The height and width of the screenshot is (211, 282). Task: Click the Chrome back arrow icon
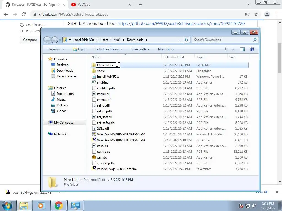click(x=6, y=14)
